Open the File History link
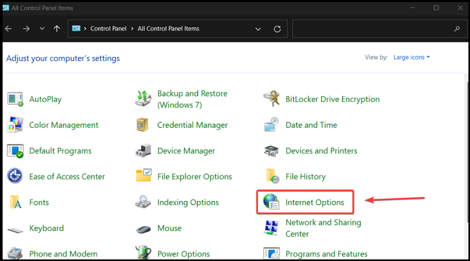Image resolution: width=470 pixels, height=261 pixels. tap(305, 176)
